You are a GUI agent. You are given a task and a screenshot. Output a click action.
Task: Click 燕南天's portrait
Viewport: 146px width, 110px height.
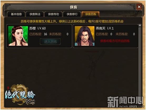pyautogui.click(x=85, y=36)
